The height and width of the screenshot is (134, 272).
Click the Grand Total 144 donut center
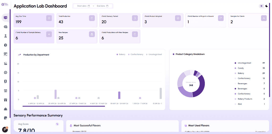click(x=191, y=84)
